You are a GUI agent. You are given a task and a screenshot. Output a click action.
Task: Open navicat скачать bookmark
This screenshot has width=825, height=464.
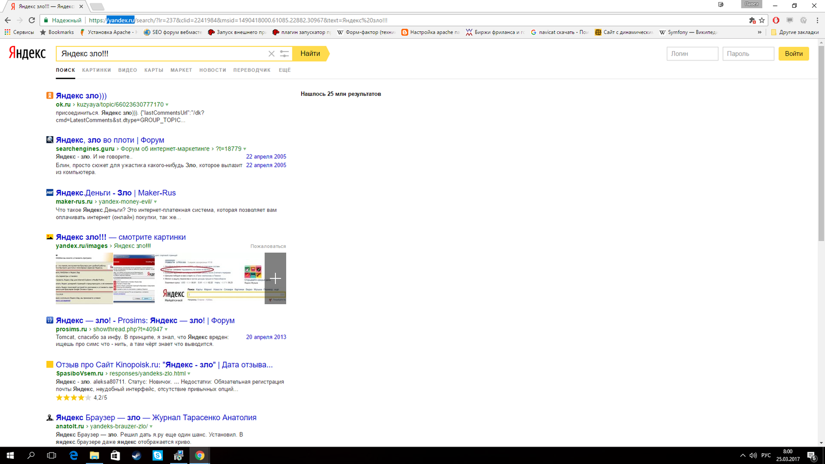(559, 32)
